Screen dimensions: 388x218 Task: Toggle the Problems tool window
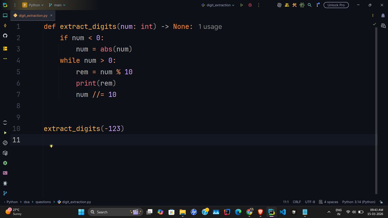tap(5, 183)
